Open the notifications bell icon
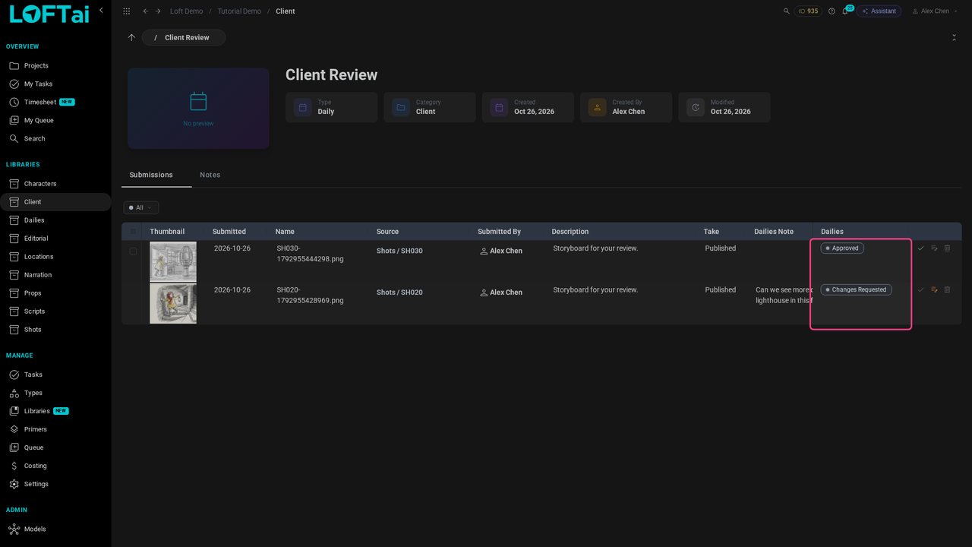Image resolution: width=972 pixels, height=547 pixels. click(x=844, y=11)
